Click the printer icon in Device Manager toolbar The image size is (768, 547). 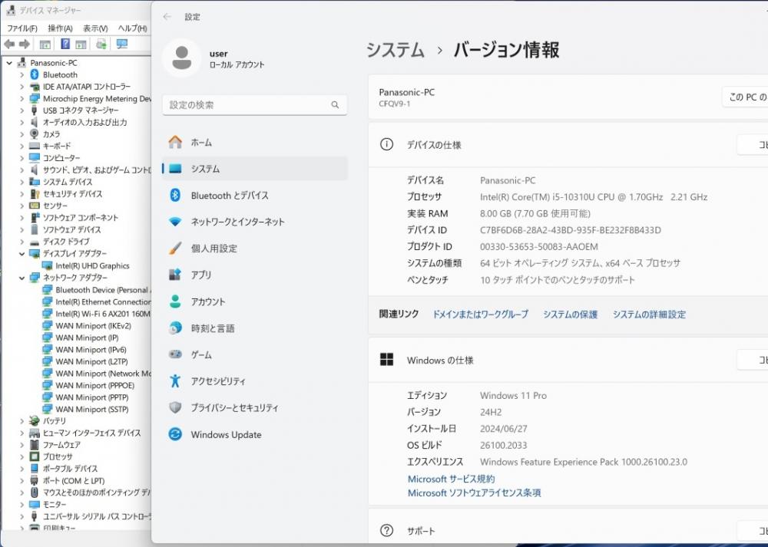point(101,44)
